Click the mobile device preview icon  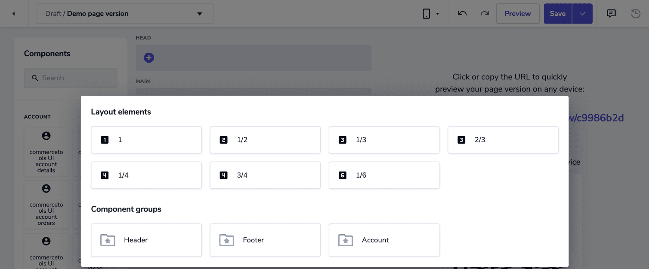click(x=426, y=13)
